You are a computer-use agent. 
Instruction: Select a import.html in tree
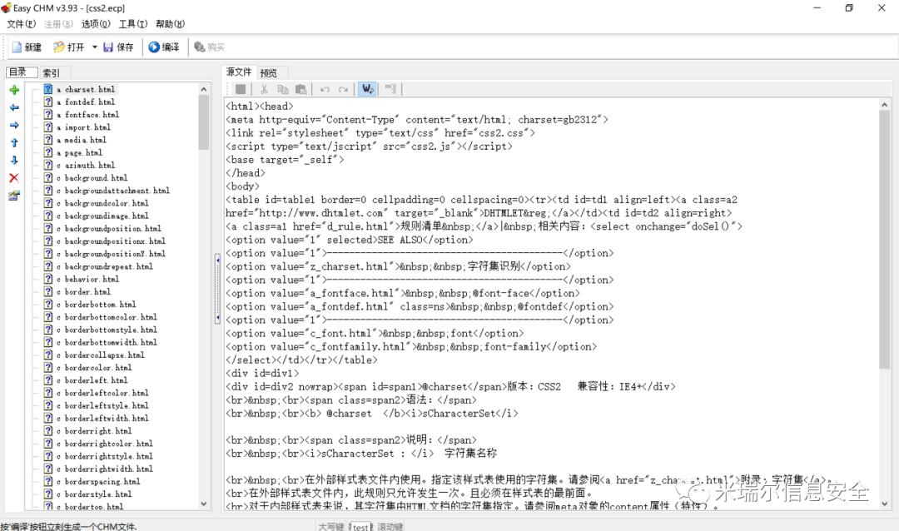pos(84,127)
